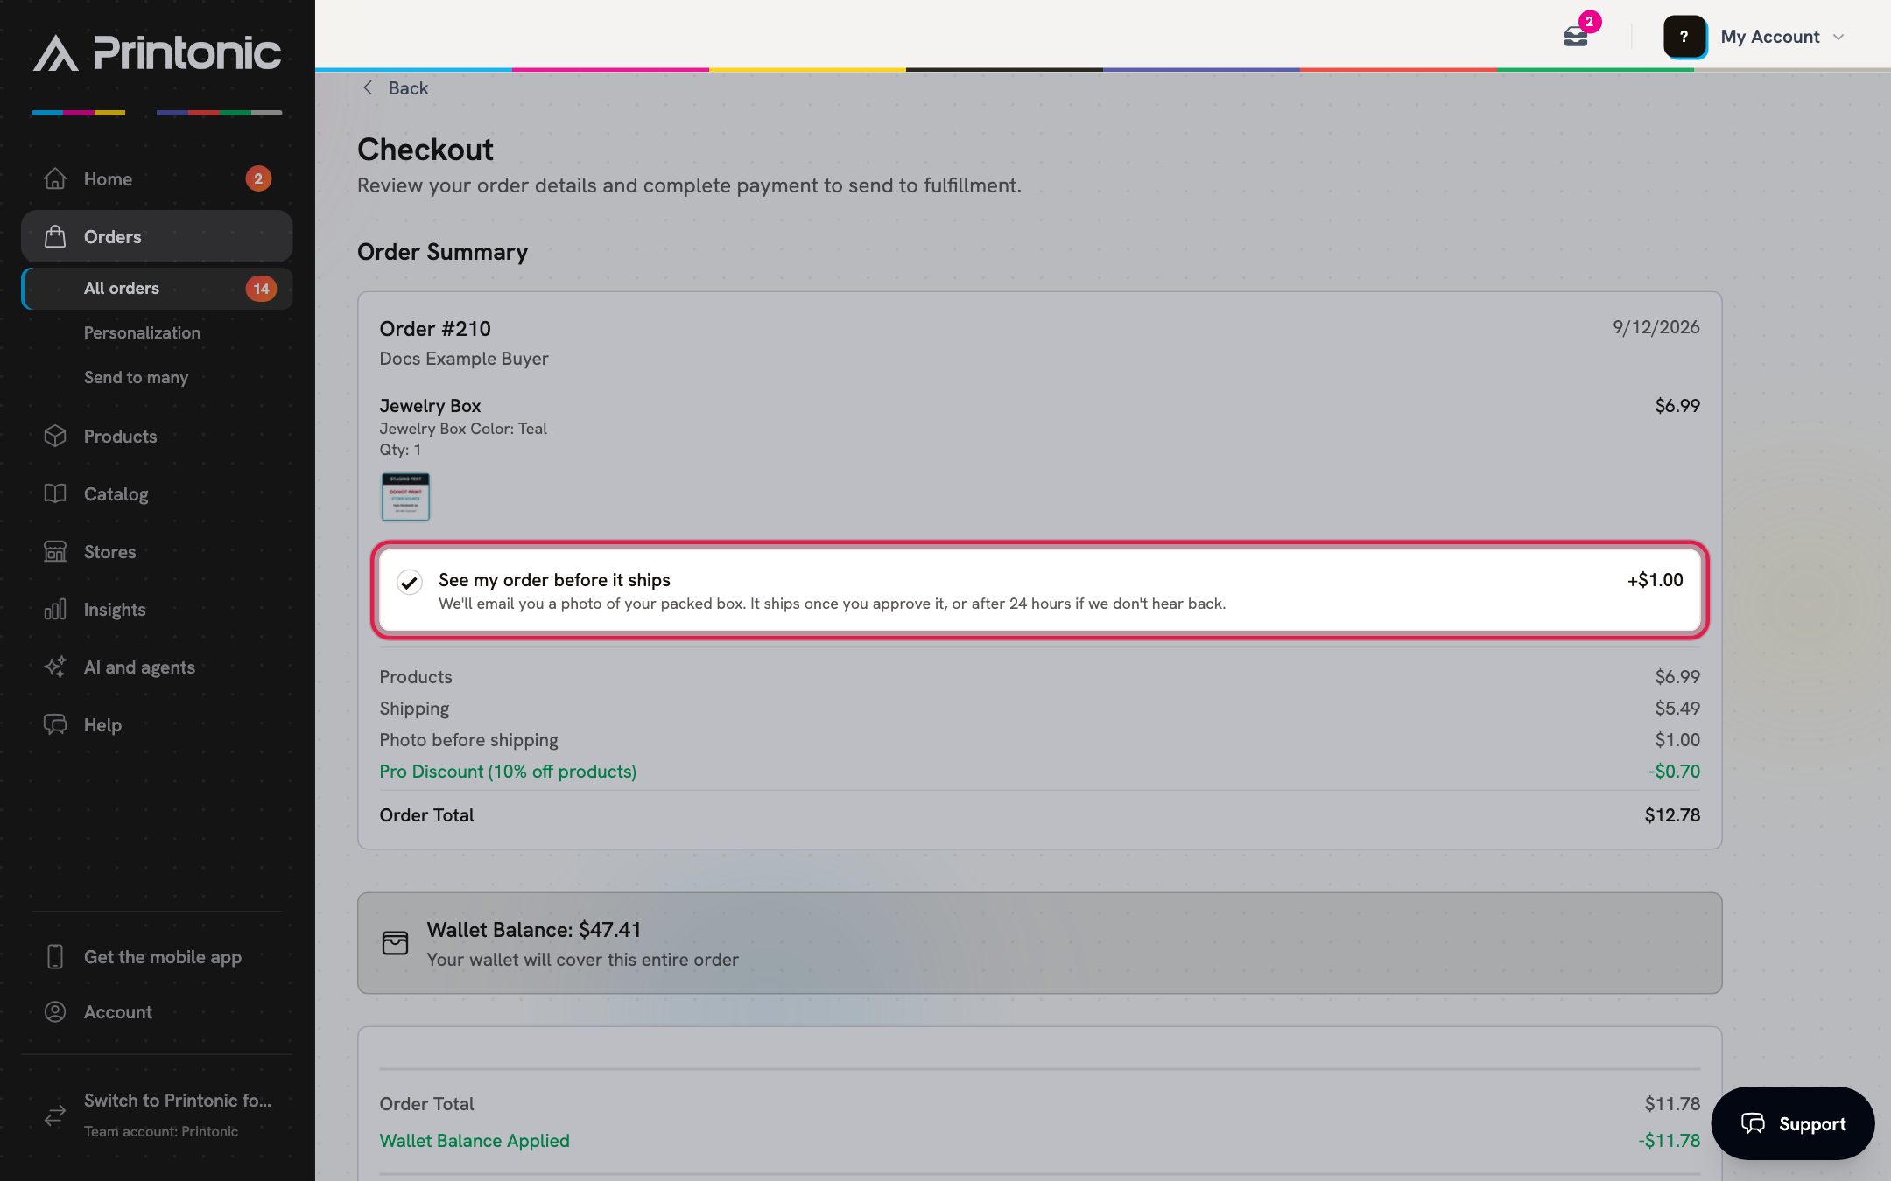The image size is (1891, 1181).
Task: Open the Stores storefront icon
Action: pyautogui.click(x=55, y=551)
